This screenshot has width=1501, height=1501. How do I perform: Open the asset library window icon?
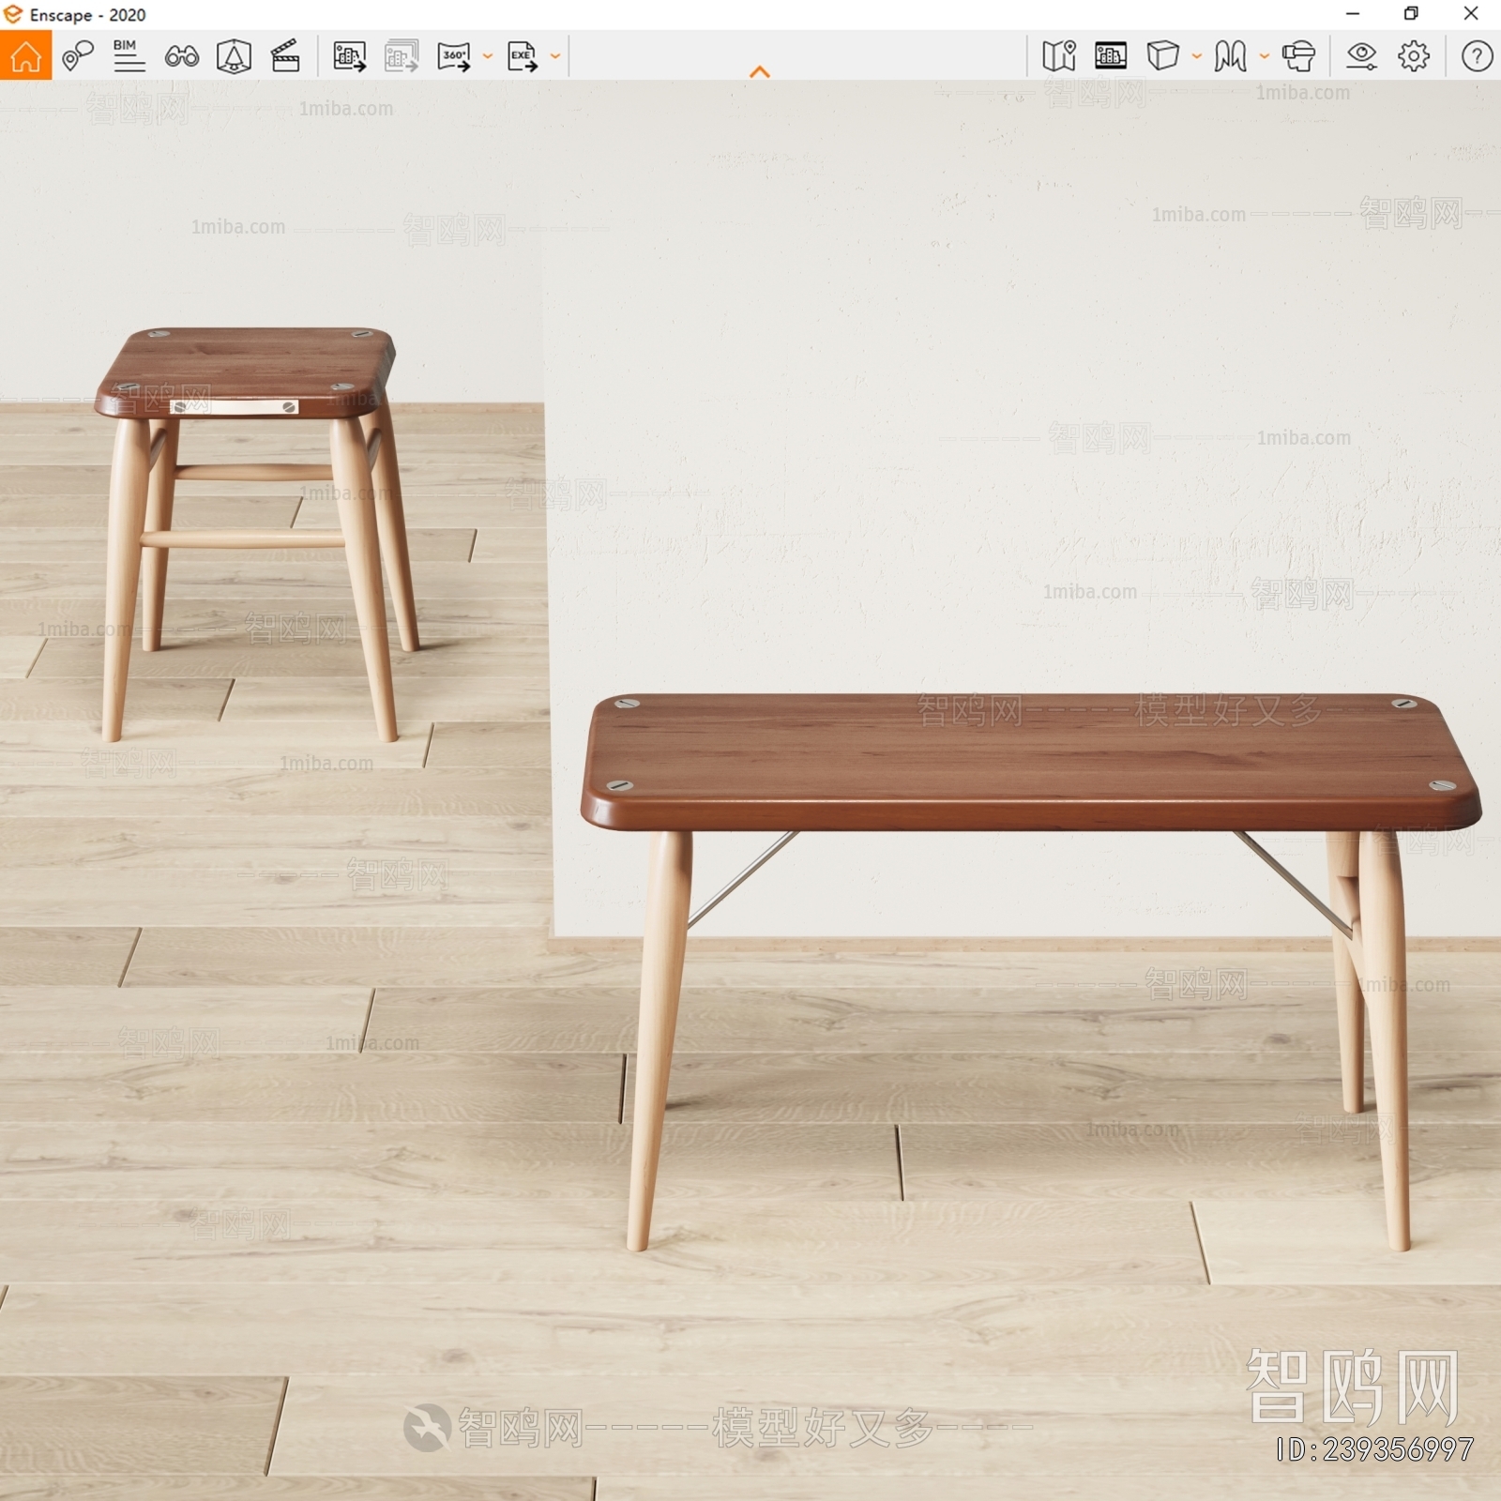(x=1111, y=56)
